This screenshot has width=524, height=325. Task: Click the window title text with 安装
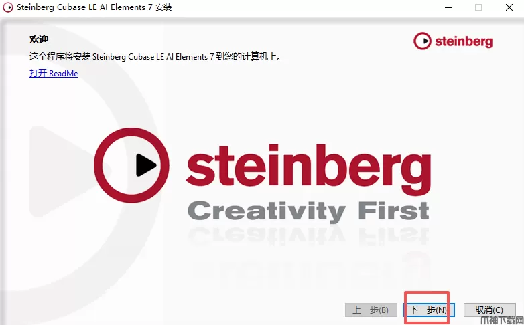tap(94, 7)
